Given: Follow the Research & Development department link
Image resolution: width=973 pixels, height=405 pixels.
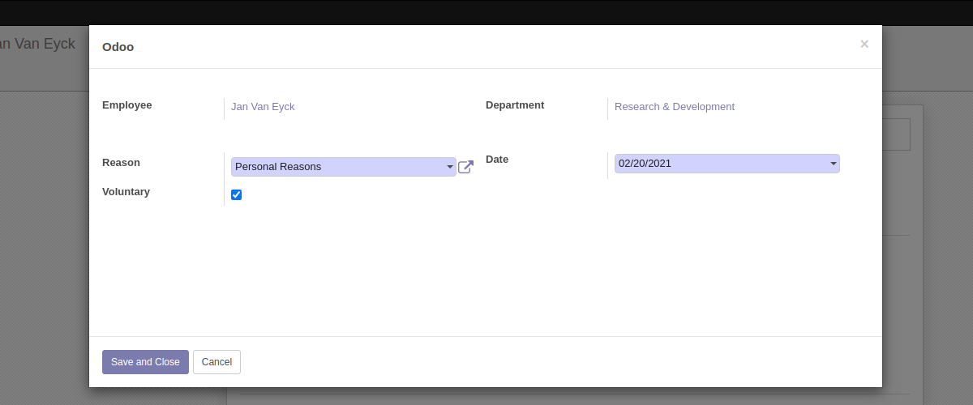Looking at the screenshot, I should 674,107.
